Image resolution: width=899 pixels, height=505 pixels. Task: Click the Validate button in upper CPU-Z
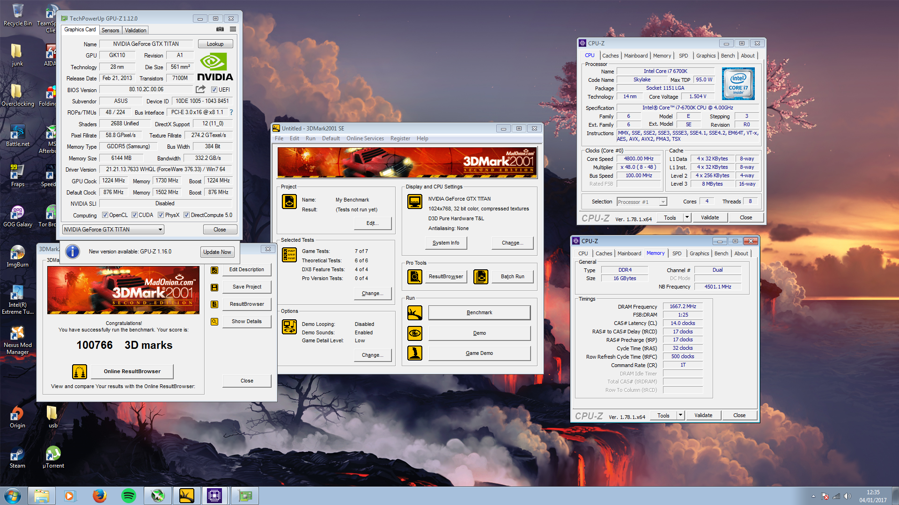tap(710, 217)
